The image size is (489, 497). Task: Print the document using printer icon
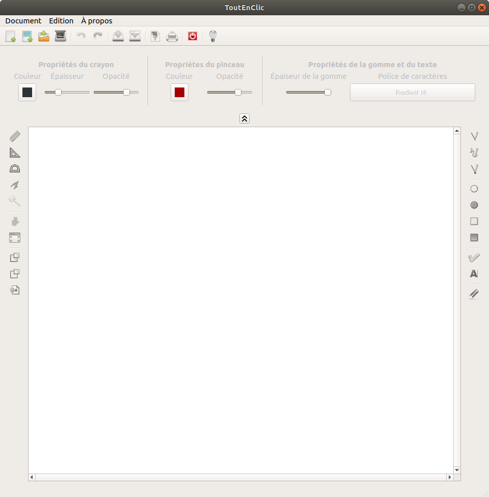tap(172, 36)
